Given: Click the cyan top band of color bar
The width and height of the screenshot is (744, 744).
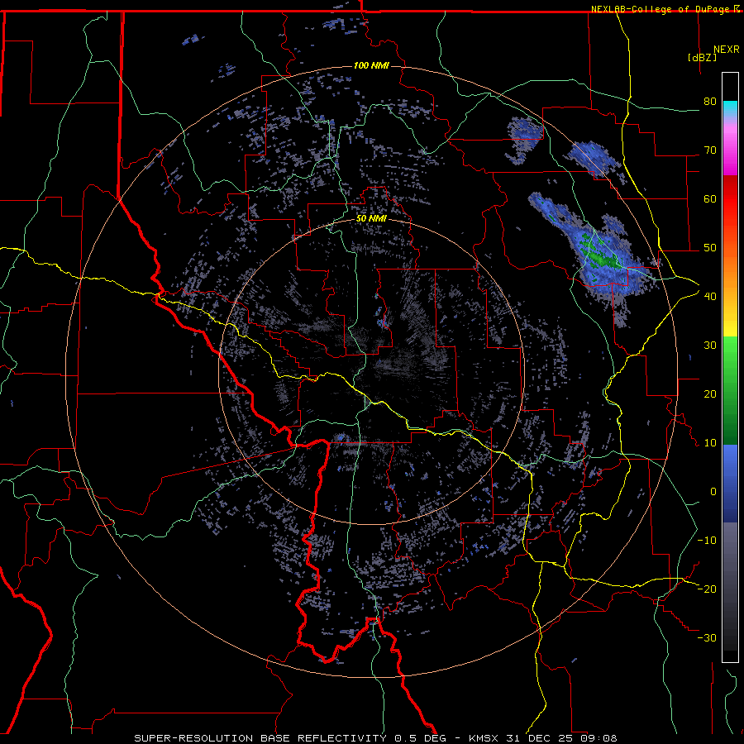Looking at the screenshot, I should click(x=730, y=109).
